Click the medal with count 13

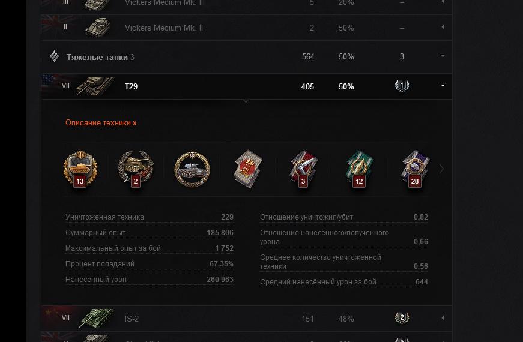point(80,169)
